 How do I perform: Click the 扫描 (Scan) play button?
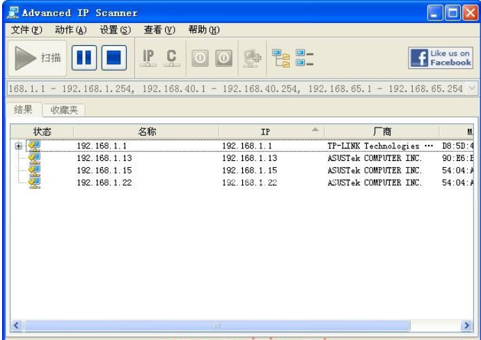(38, 58)
